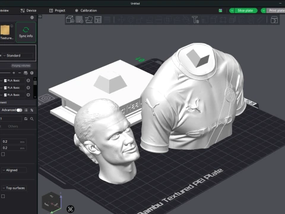Open the Calibration tab

pos(86,11)
